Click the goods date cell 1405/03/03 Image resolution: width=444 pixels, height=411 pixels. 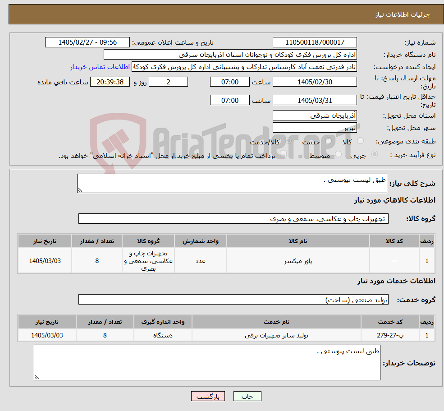pos(45,261)
